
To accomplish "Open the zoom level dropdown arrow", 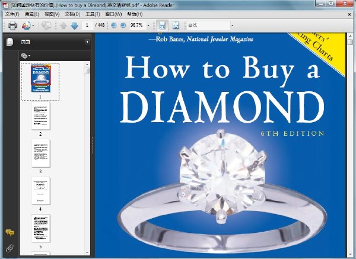I will point(148,25).
